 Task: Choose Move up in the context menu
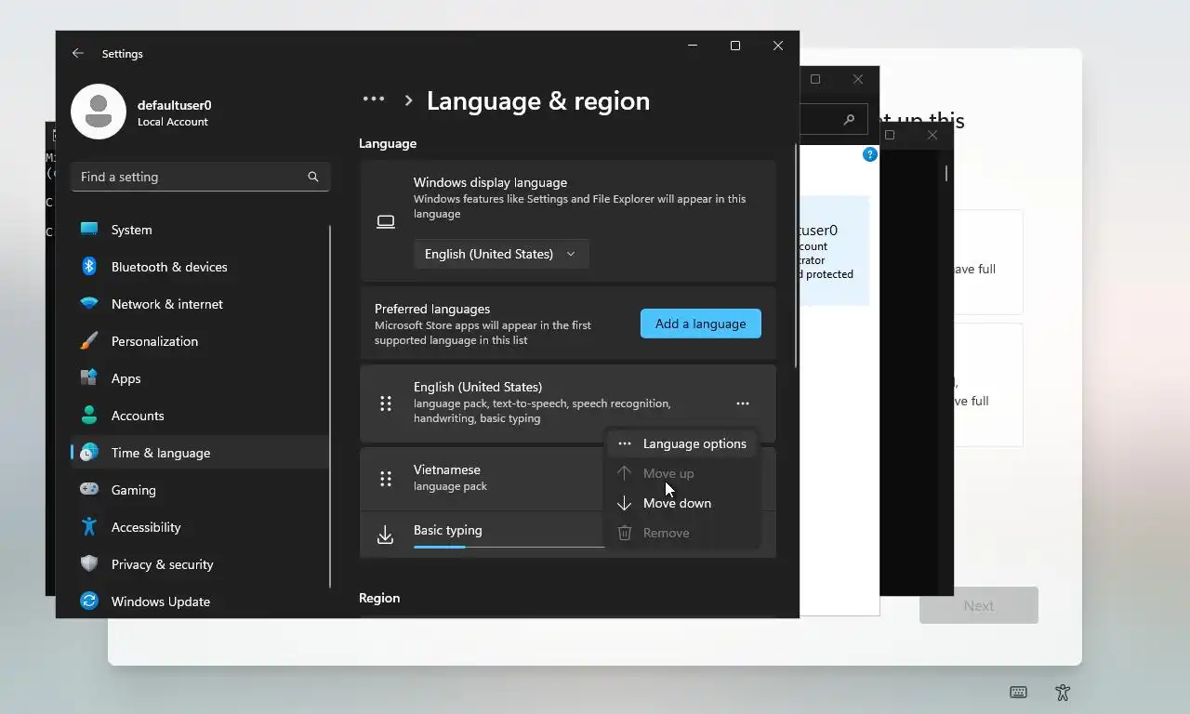(x=682, y=473)
